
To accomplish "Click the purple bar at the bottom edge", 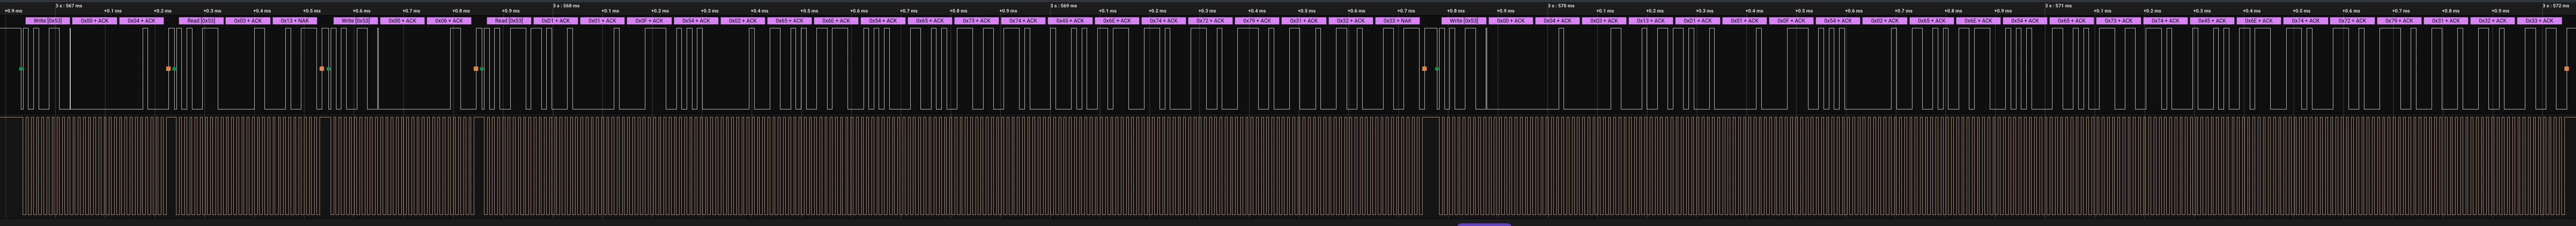I will (x=1483, y=224).
